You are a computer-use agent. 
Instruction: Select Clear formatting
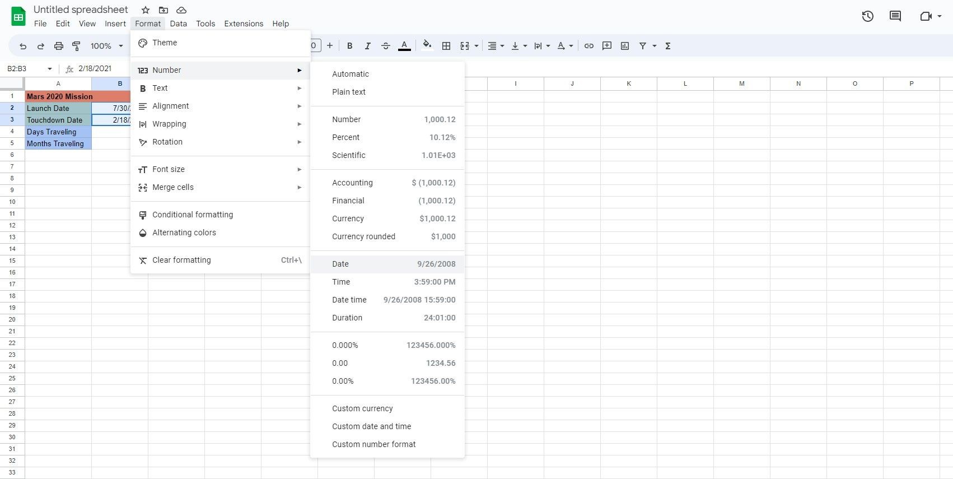(221, 260)
